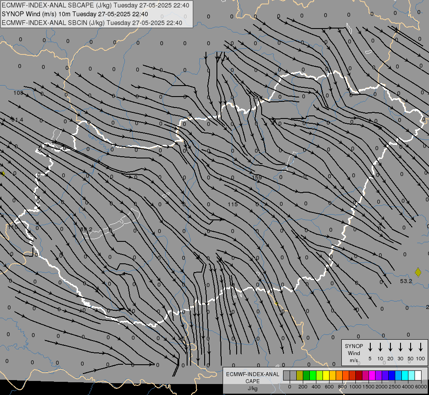Viewport: 429px width, 395px height.
Task: Click the CAPE scale label 600
Action: coord(329,387)
